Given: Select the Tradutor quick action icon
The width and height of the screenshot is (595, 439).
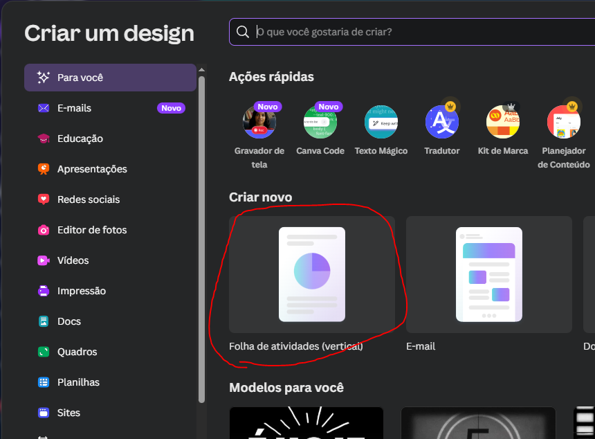Looking at the screenshot, I should [442, 123].
